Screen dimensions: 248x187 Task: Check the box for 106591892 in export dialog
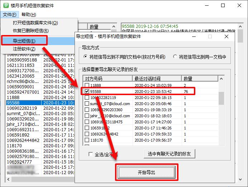tap(87, 128)
